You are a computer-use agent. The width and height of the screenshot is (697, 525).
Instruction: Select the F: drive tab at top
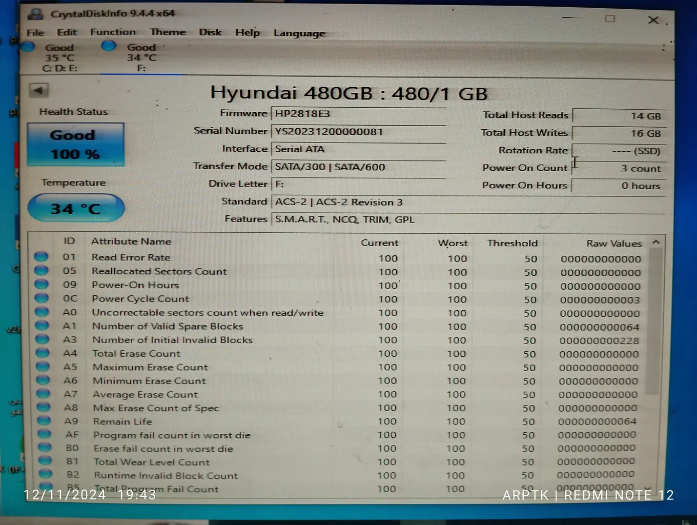coord(141,57)
